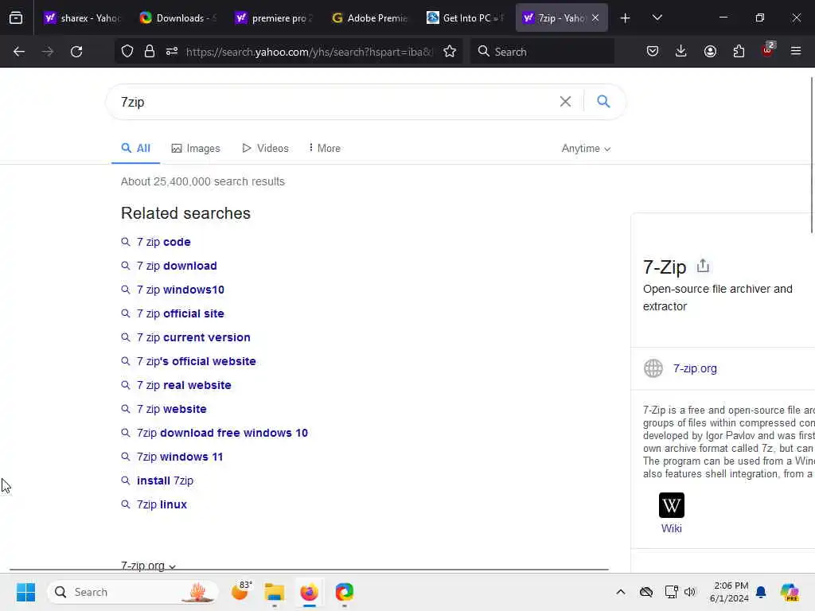Screen dimensions: 815x611
Task: Bookmark this page with the star
Action: [x=450, y=52]
